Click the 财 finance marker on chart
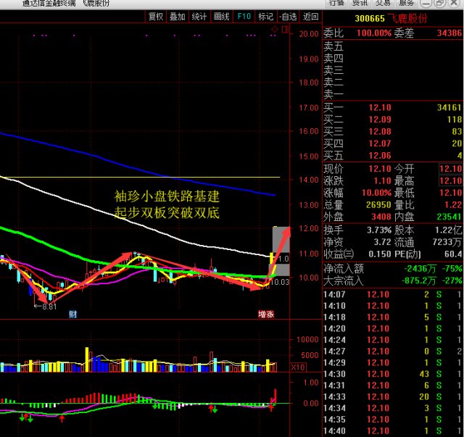464x437 pixels. click(72, 314)
